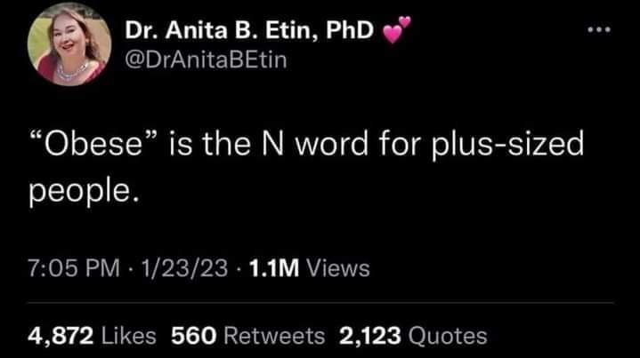Click the "Quotes" label text
The height and width of the screenshot is (358, 640).
[450, 336]
